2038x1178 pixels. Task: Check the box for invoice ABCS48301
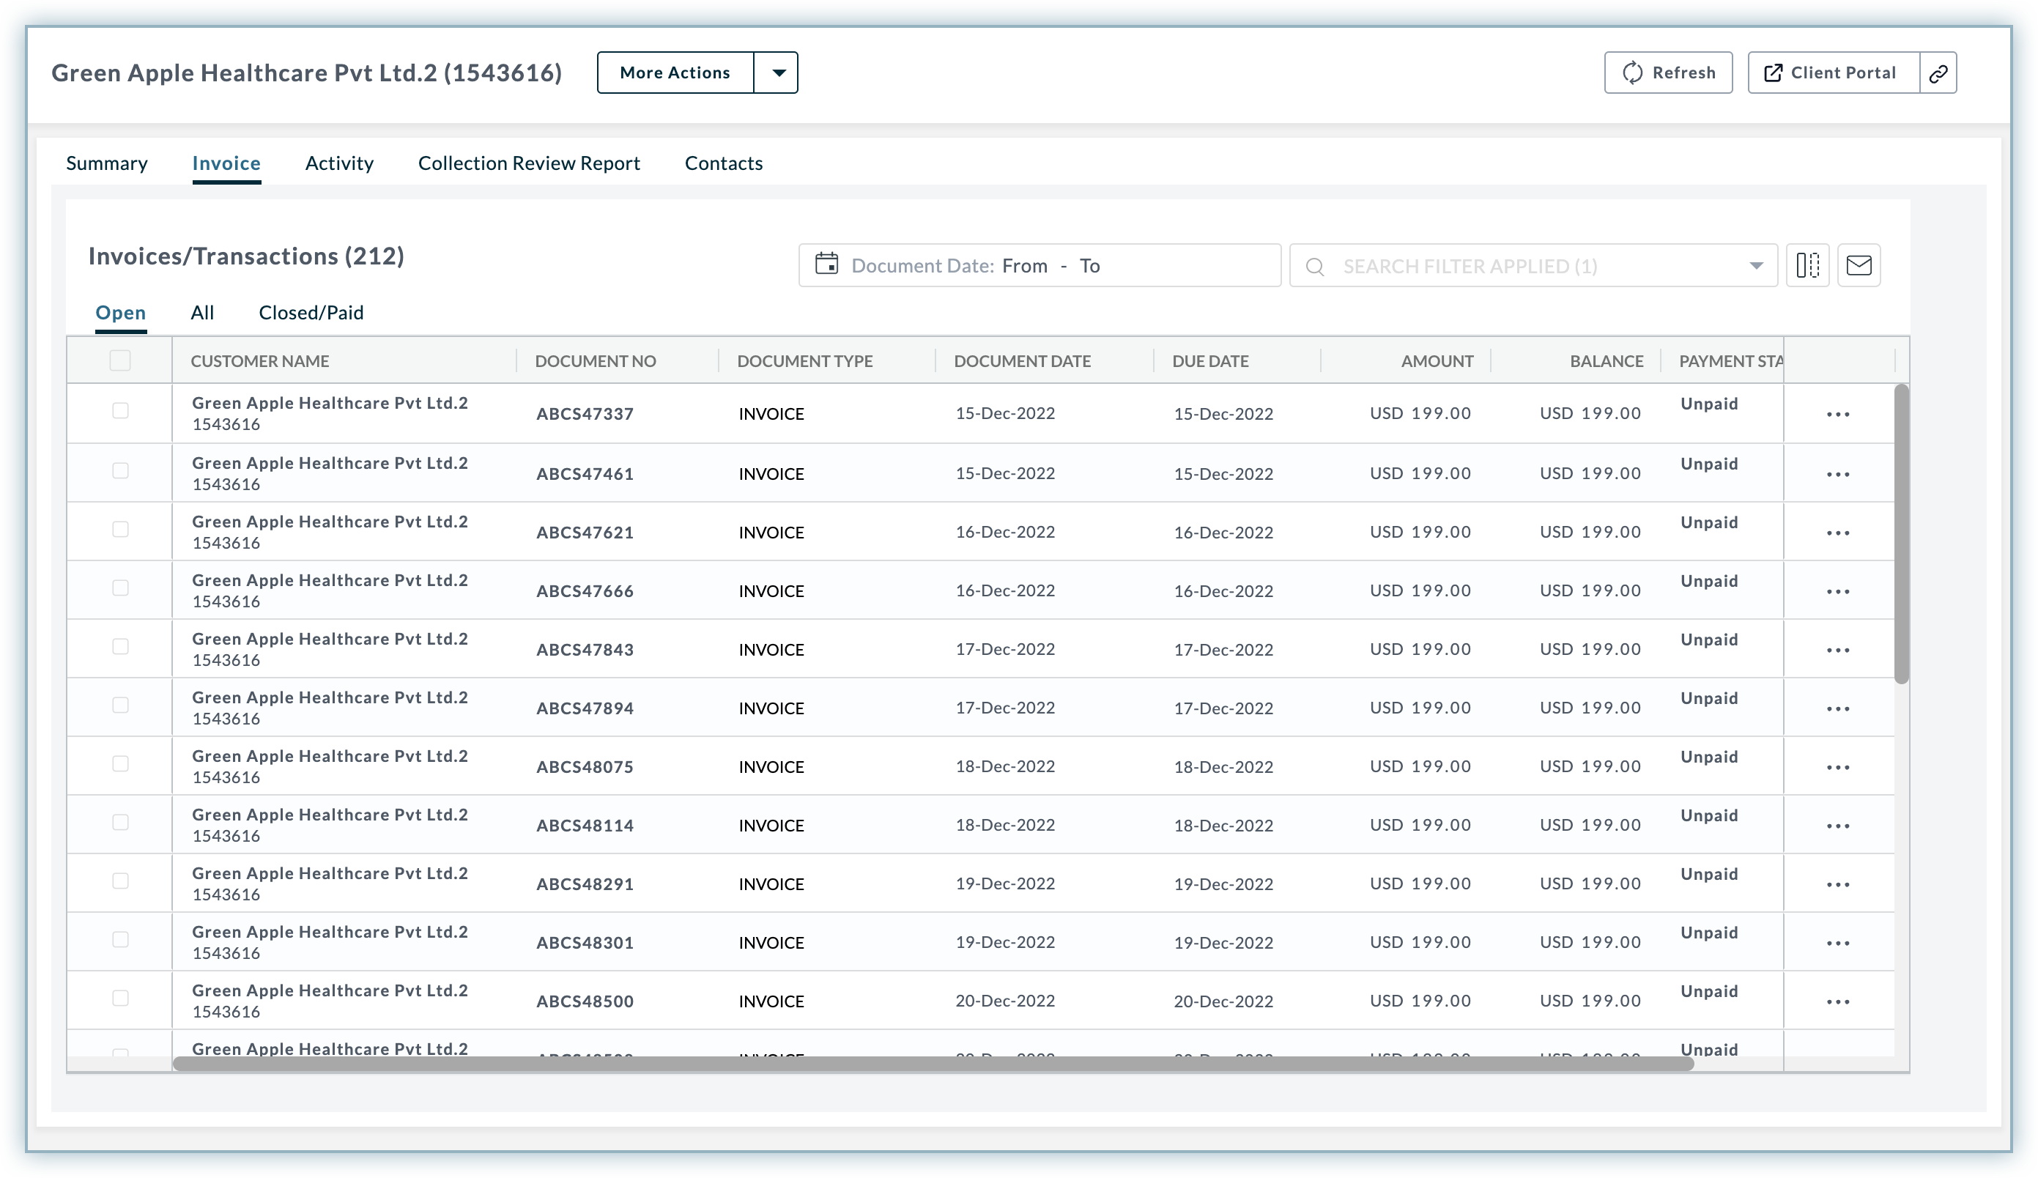pos(120,939)
